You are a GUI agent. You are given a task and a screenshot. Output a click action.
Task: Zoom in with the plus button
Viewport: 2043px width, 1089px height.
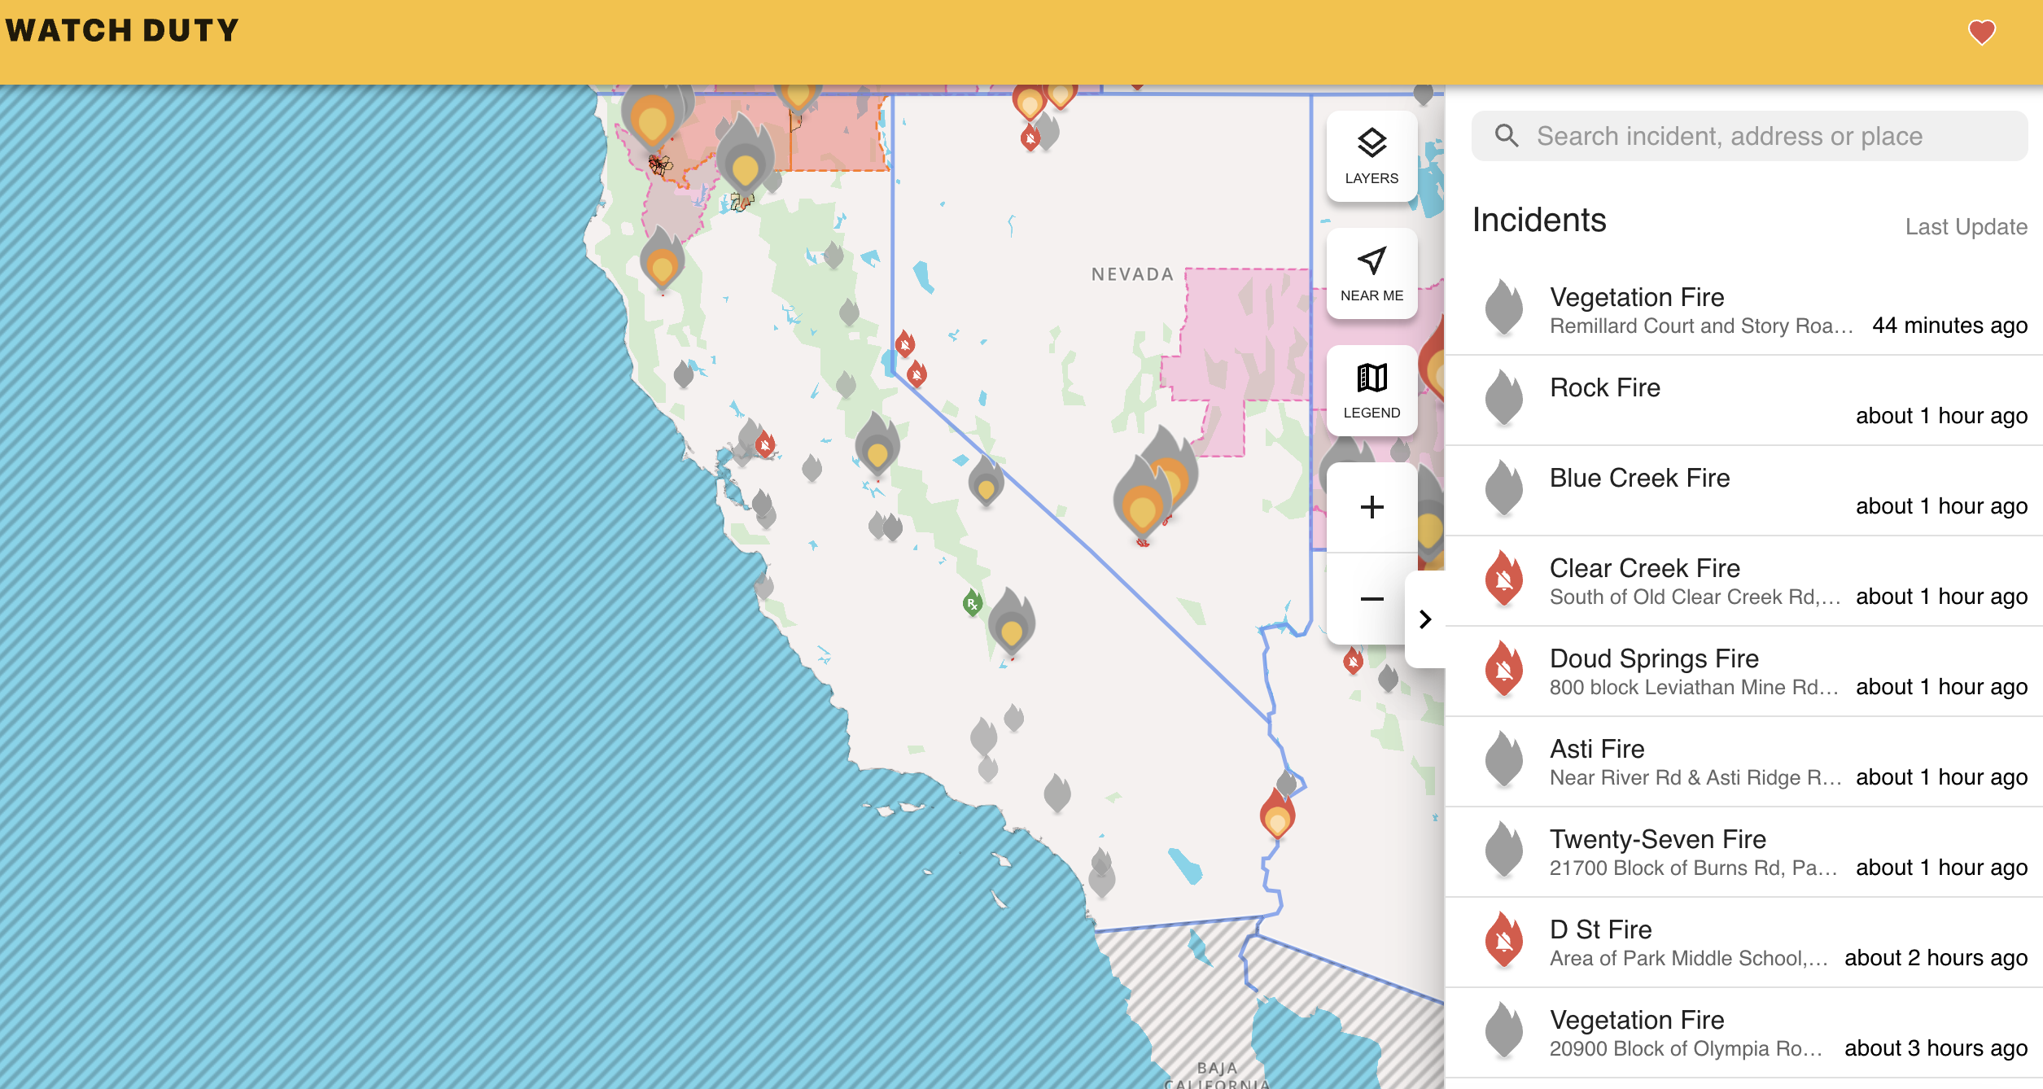coord(1371,507)
